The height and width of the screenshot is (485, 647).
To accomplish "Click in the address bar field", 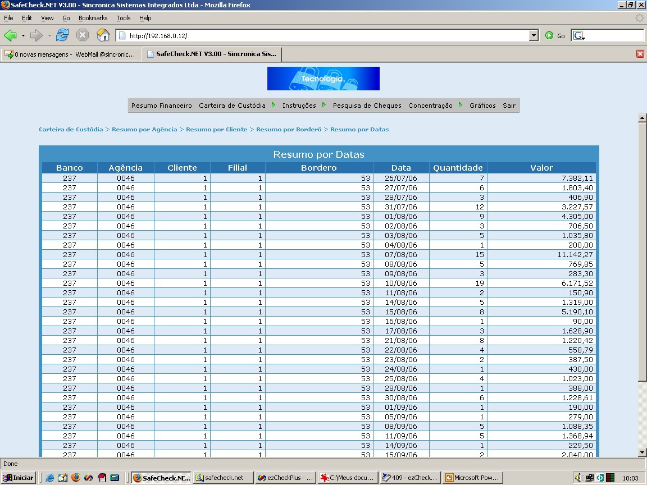I will click(327, 36).
